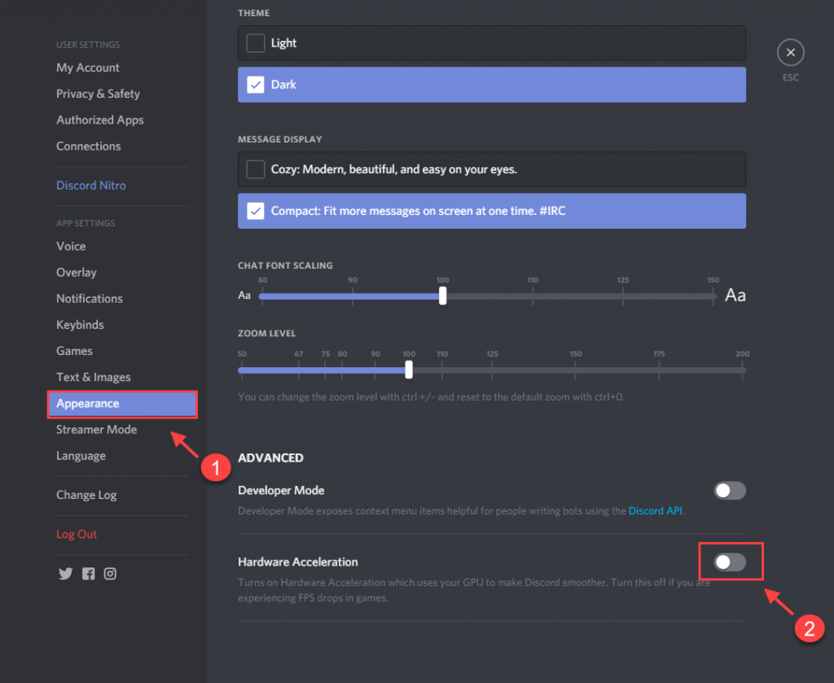This screenshot has height=683, width=834.
Task: Click the zoom level slider handle
Action: (x=409, y=370)
